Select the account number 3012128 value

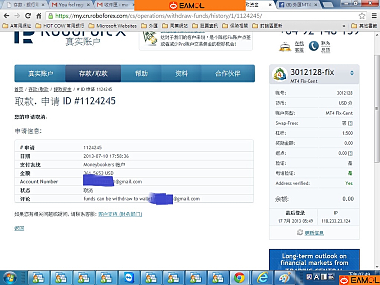click(x=345, y=93)
